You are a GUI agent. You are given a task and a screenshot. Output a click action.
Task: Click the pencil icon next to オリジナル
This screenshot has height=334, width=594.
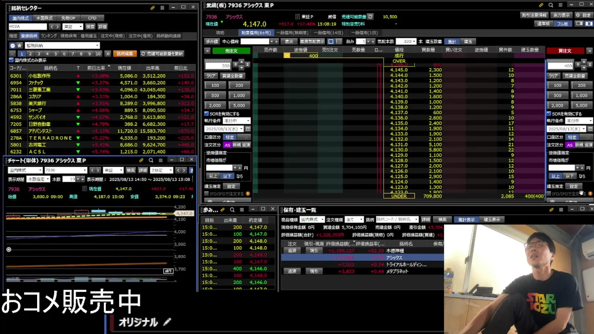[167, 321]
